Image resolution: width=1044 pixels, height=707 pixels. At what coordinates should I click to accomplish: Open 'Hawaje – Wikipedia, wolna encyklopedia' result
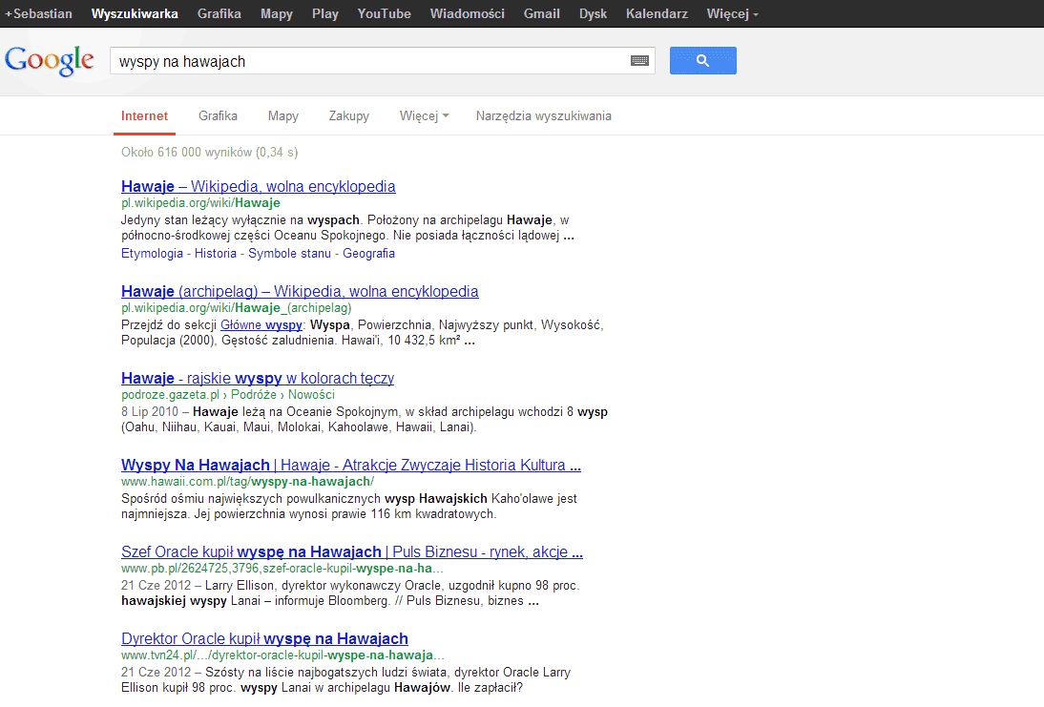pyautogui.click(x=258, y=187)
